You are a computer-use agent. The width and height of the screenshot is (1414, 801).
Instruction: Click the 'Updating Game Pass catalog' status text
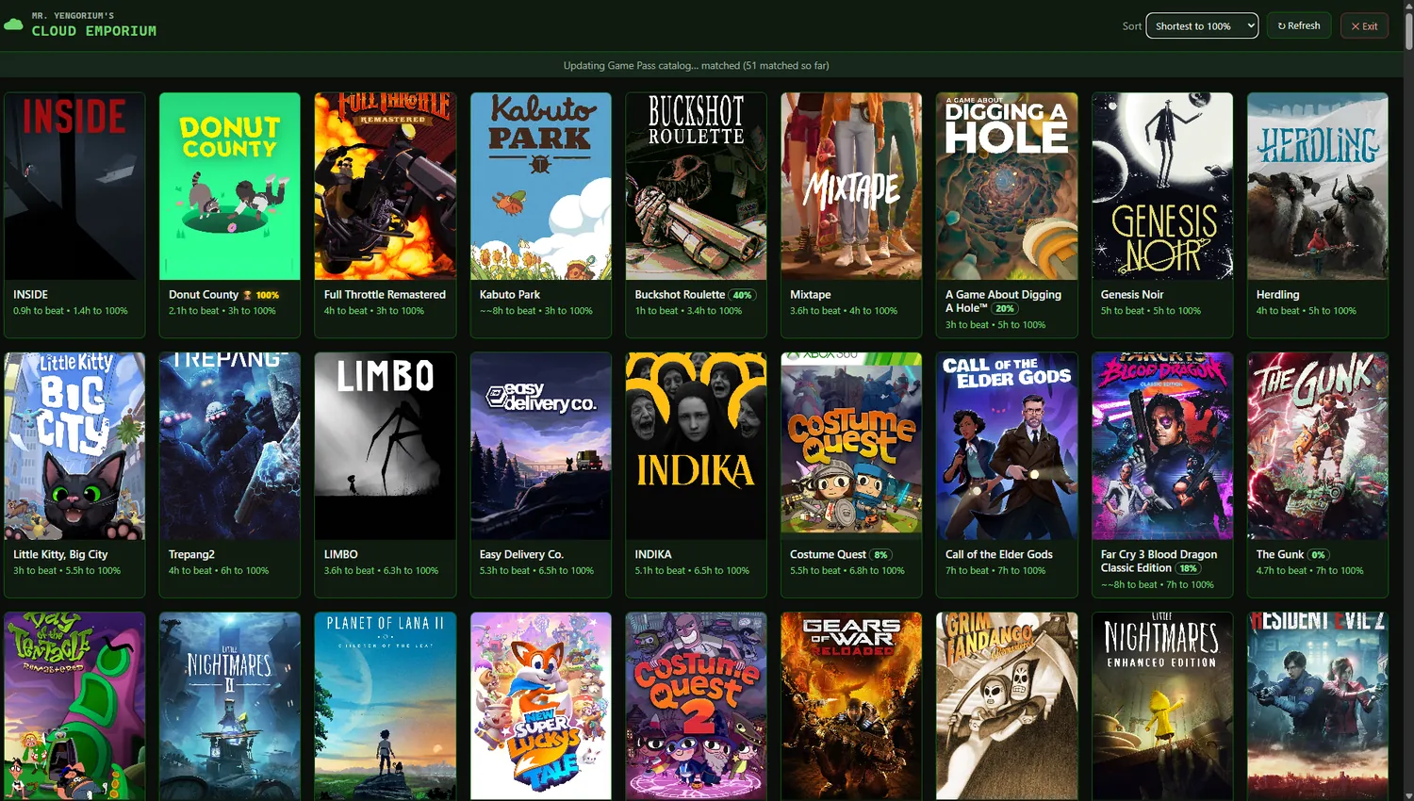pyautogui.click(x=697, y=66)
